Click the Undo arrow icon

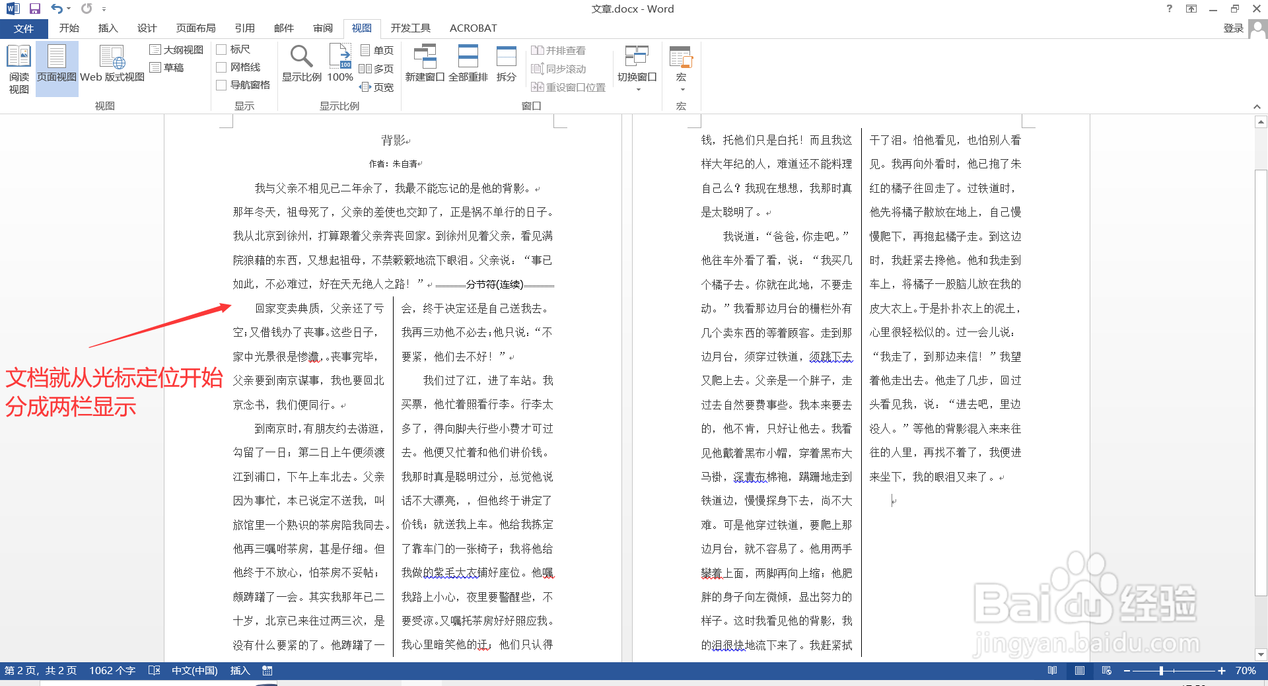pyautogui.click(x=57, y=9)
